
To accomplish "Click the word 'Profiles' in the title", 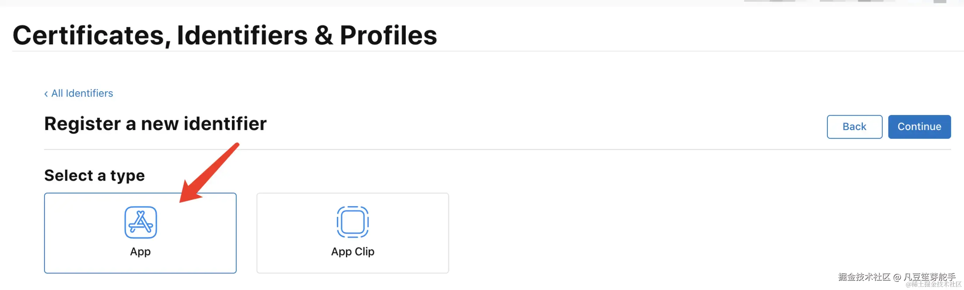I will coord(388,35).
